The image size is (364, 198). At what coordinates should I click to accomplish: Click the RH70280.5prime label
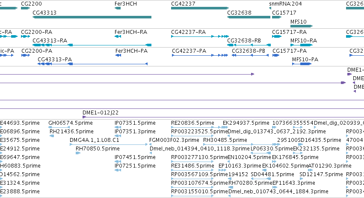(250, 183)
